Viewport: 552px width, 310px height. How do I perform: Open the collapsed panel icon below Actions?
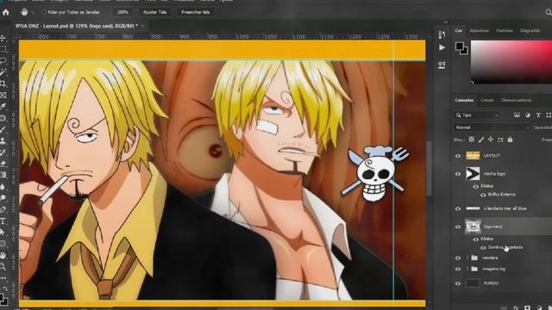pyautogui.click(x=442, y=65)
